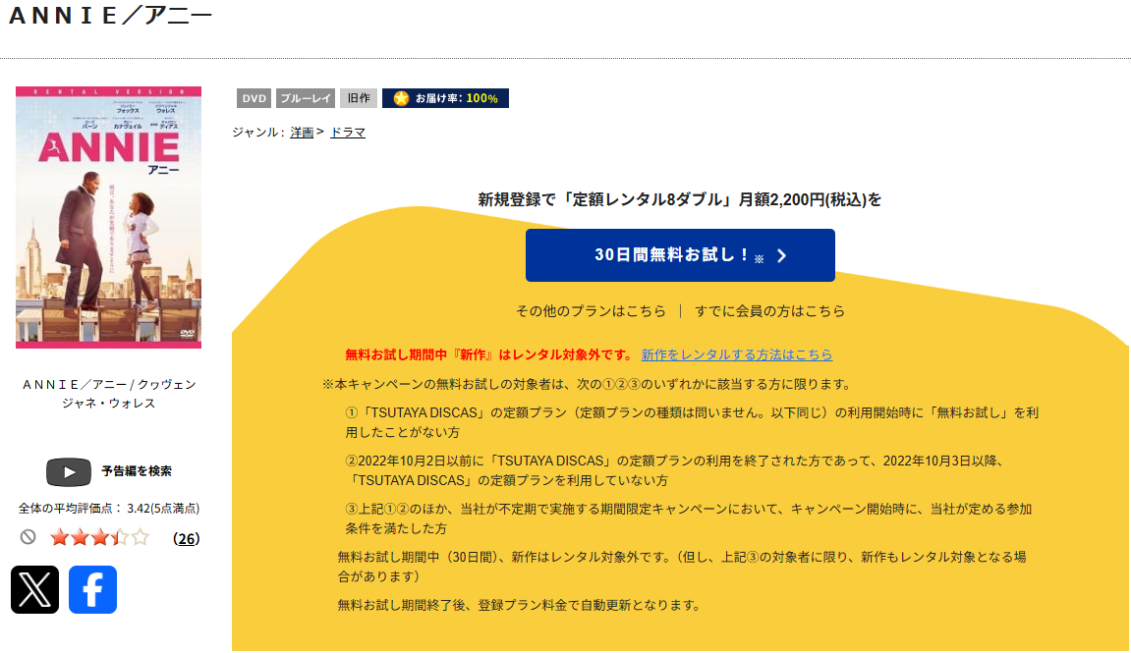Start the 30日間無料お試し trial
The image size is (1131, 653).
pyautogui.click(x=680, y=255)
